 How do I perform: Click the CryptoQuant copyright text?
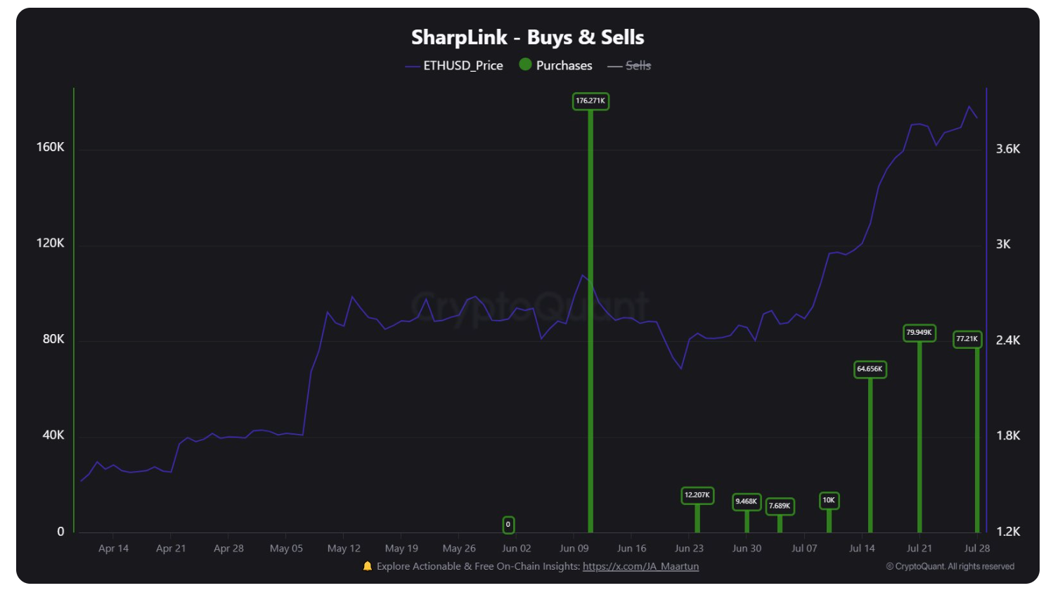[x=950, y=566]
